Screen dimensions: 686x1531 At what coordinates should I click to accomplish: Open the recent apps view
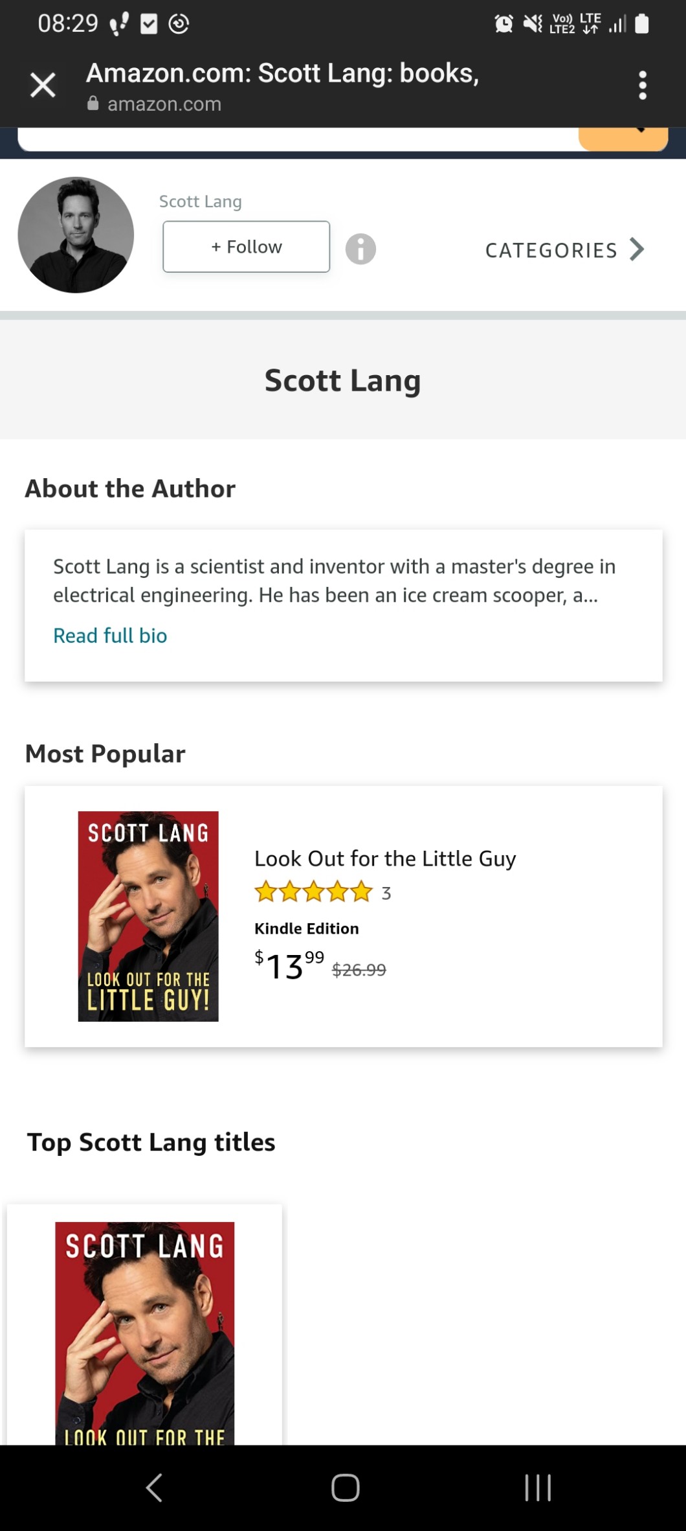click(x=537, y=1487)
